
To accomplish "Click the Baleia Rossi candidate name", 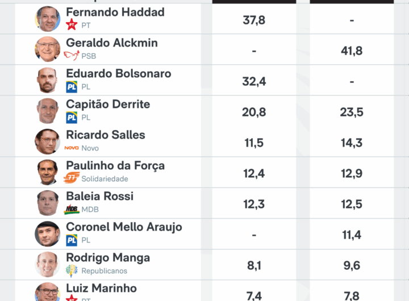I will click(x=99, y=197).
